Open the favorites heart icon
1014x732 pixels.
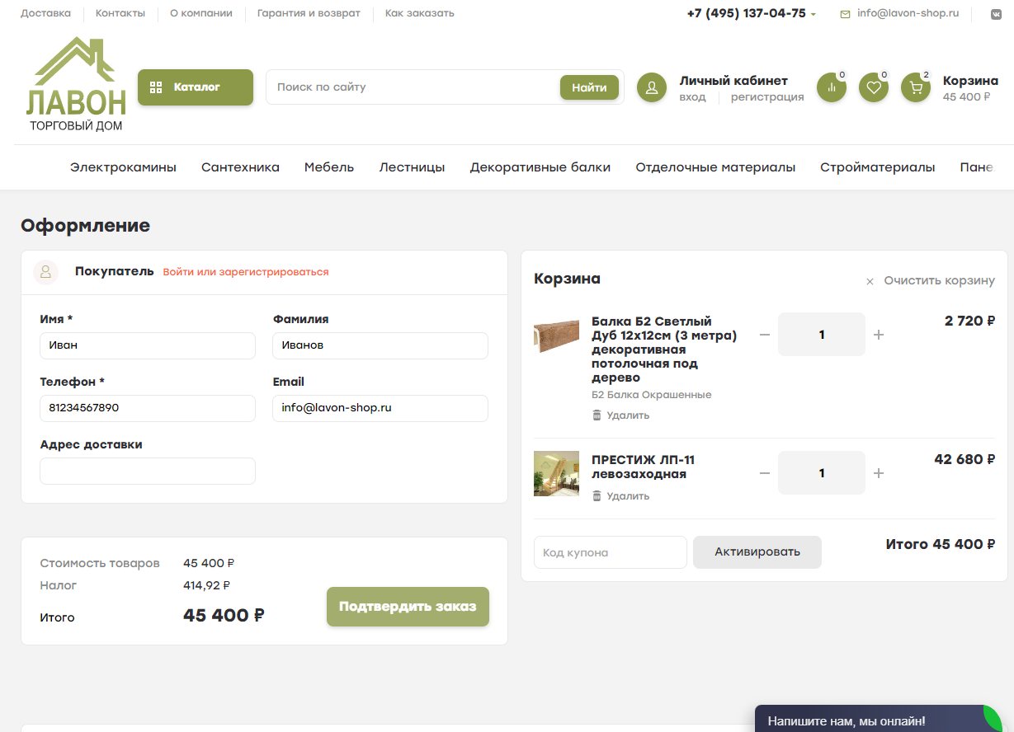pos(873,87)
